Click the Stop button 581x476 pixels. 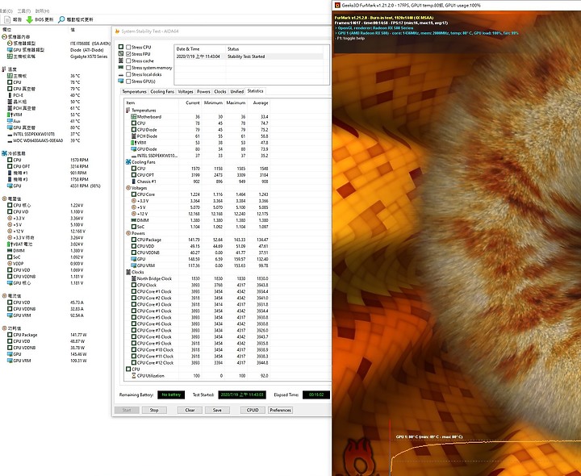tap(154, 410)
